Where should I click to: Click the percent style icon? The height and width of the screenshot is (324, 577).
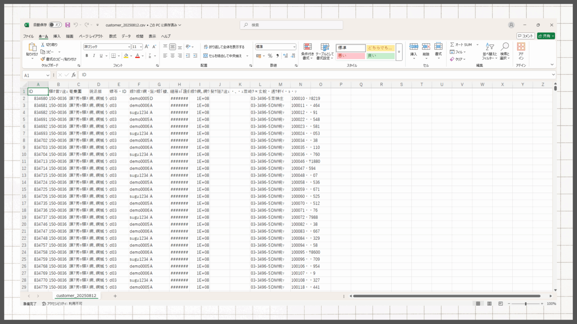(x=270, y=56)
